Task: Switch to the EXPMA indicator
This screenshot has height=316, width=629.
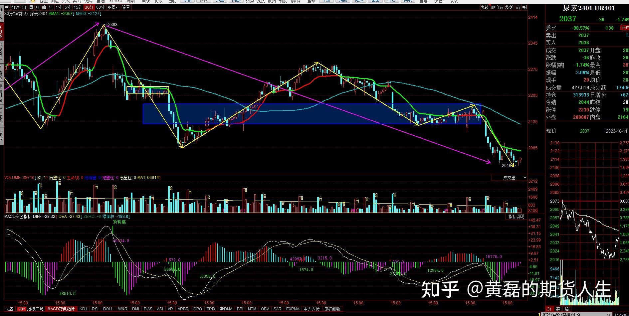Action: tap(293, 309)
